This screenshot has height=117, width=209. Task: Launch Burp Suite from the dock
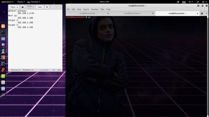3,57
